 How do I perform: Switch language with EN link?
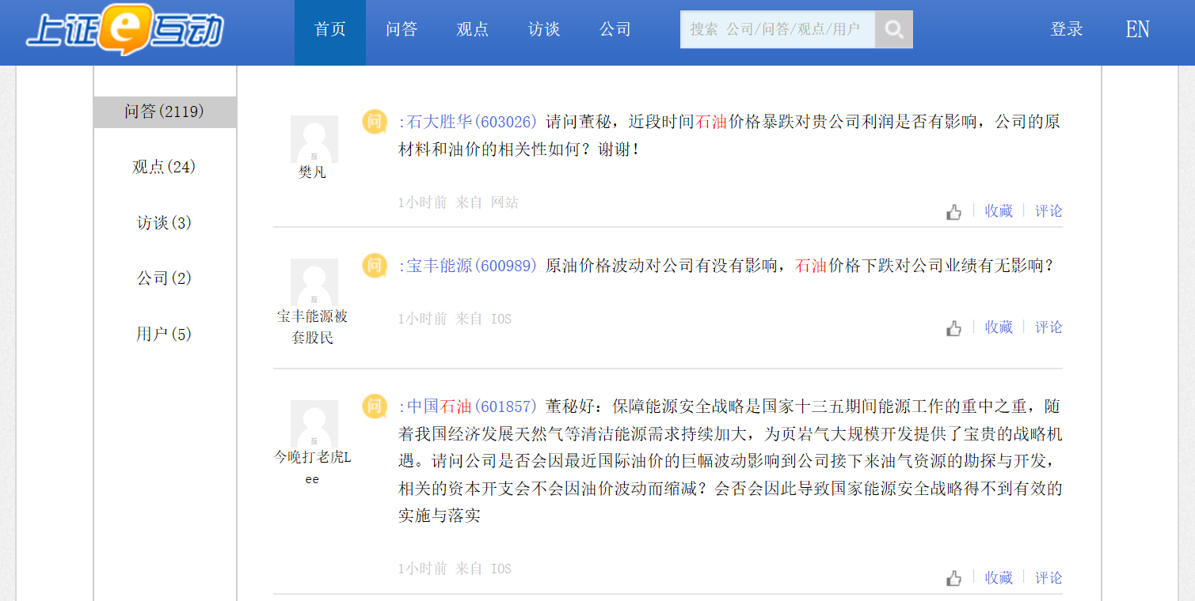coord(1138,29)
